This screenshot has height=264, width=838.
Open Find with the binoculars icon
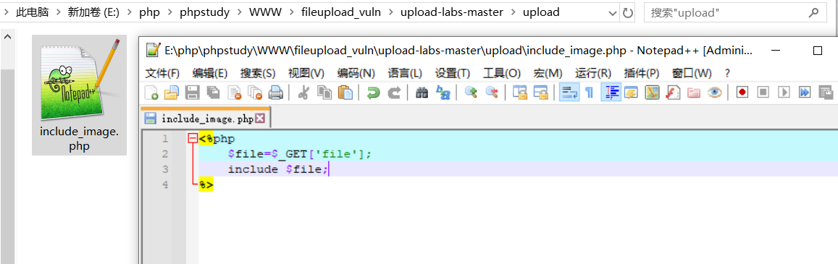422,93
